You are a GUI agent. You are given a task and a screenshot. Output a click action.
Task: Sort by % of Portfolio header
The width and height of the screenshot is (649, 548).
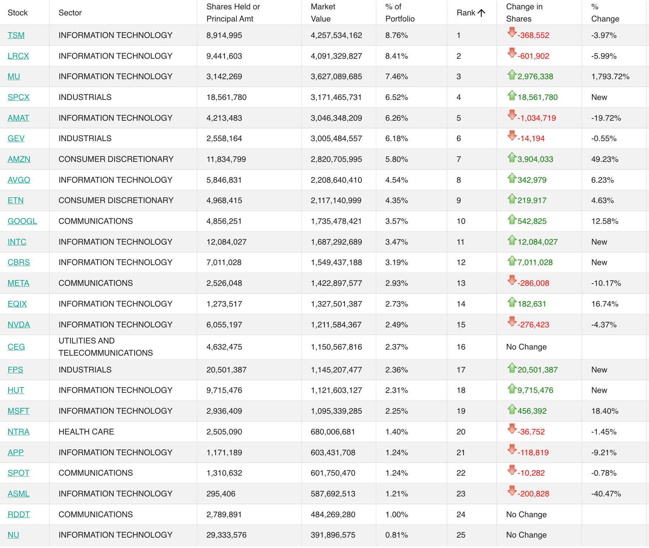click(400, 13)
